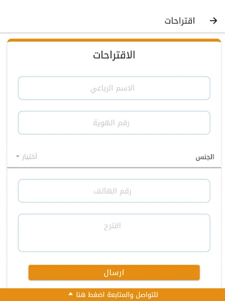Screen dimensions: 225x301
Task: Click للتواصل والمتابعة اضغط هنا link text
Action: [x=117, y=295]
